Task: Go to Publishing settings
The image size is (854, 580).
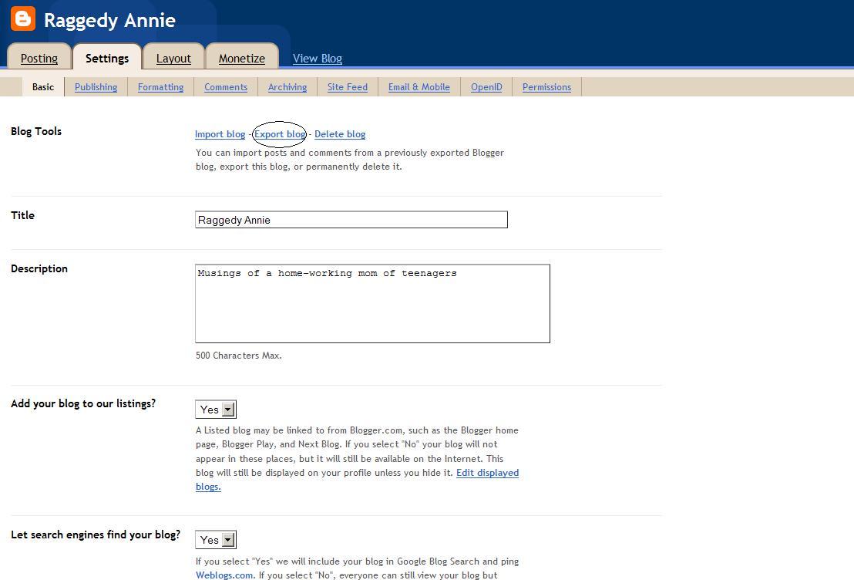Action: (x=96, y=87)
